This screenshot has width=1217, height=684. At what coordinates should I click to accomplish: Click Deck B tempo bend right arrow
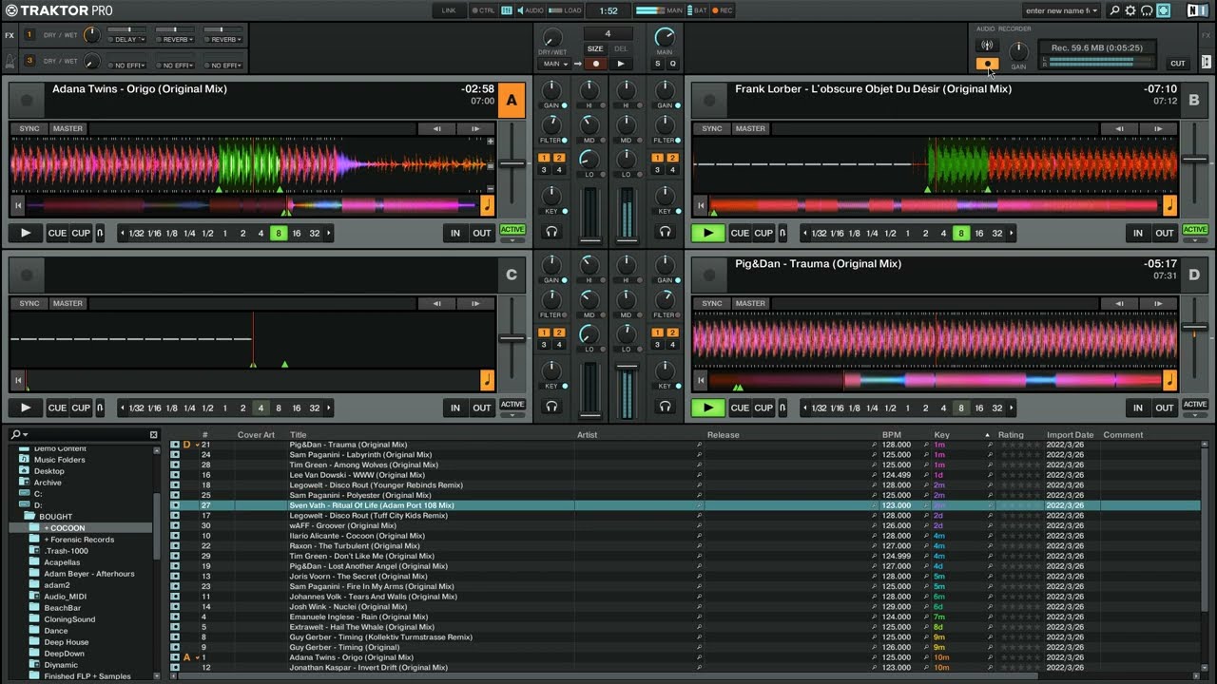coord(1158,128)
